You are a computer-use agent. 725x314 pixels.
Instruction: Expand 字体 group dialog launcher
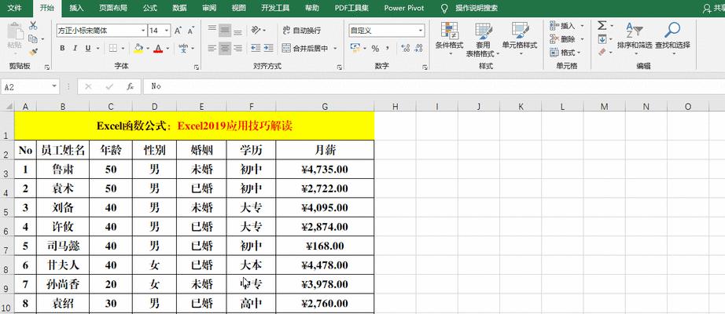point(197,67)
